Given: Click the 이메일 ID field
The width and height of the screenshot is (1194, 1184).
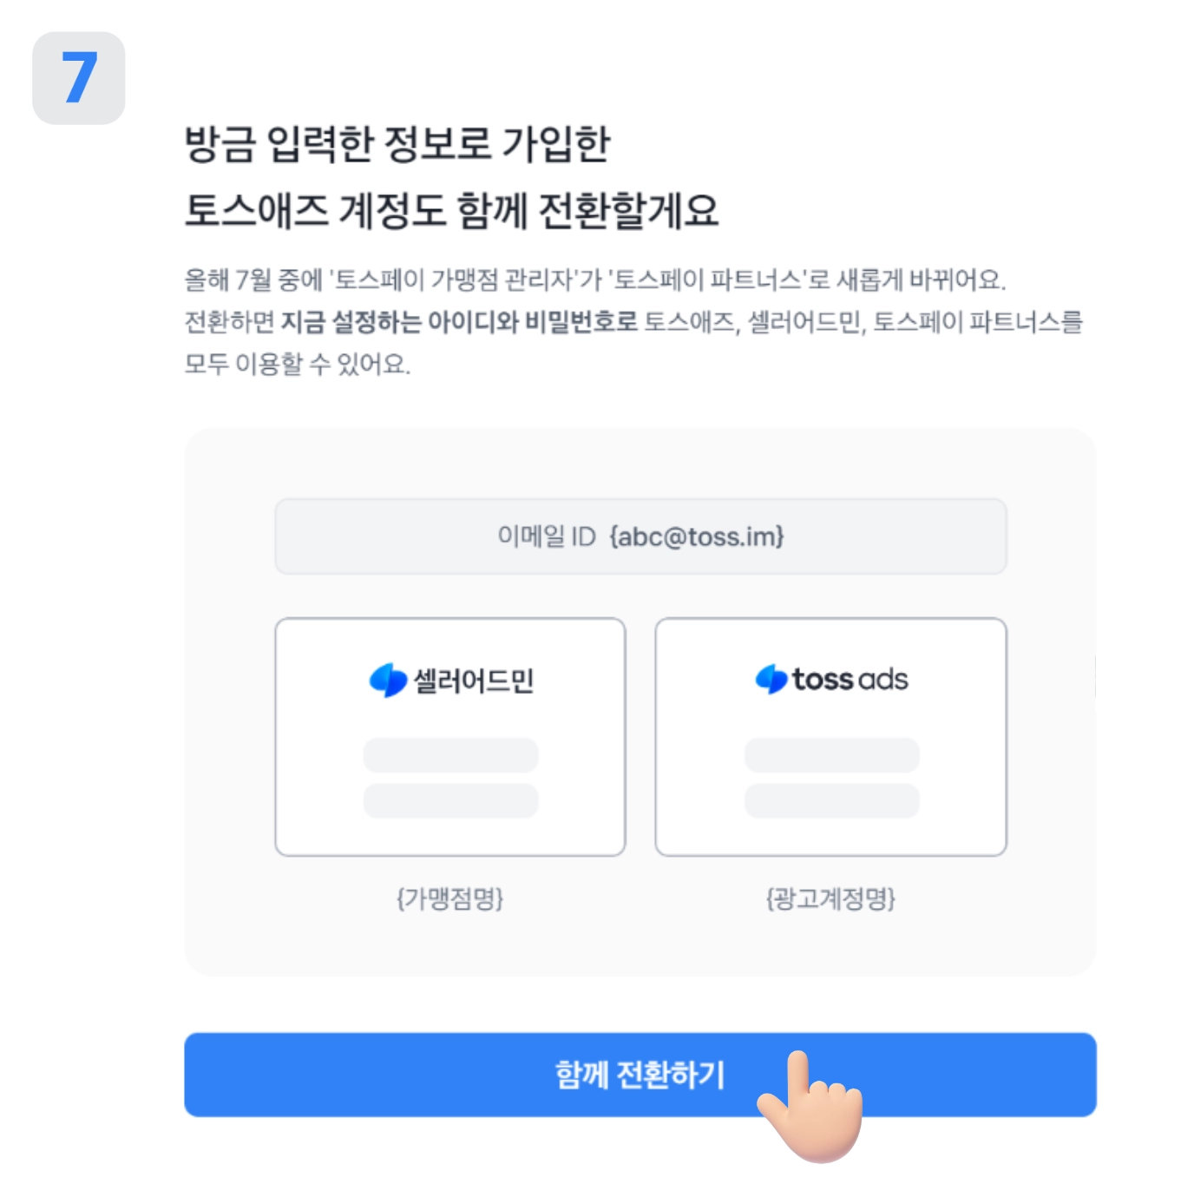Looking at the screenshot, I should [x=640, y=536].
